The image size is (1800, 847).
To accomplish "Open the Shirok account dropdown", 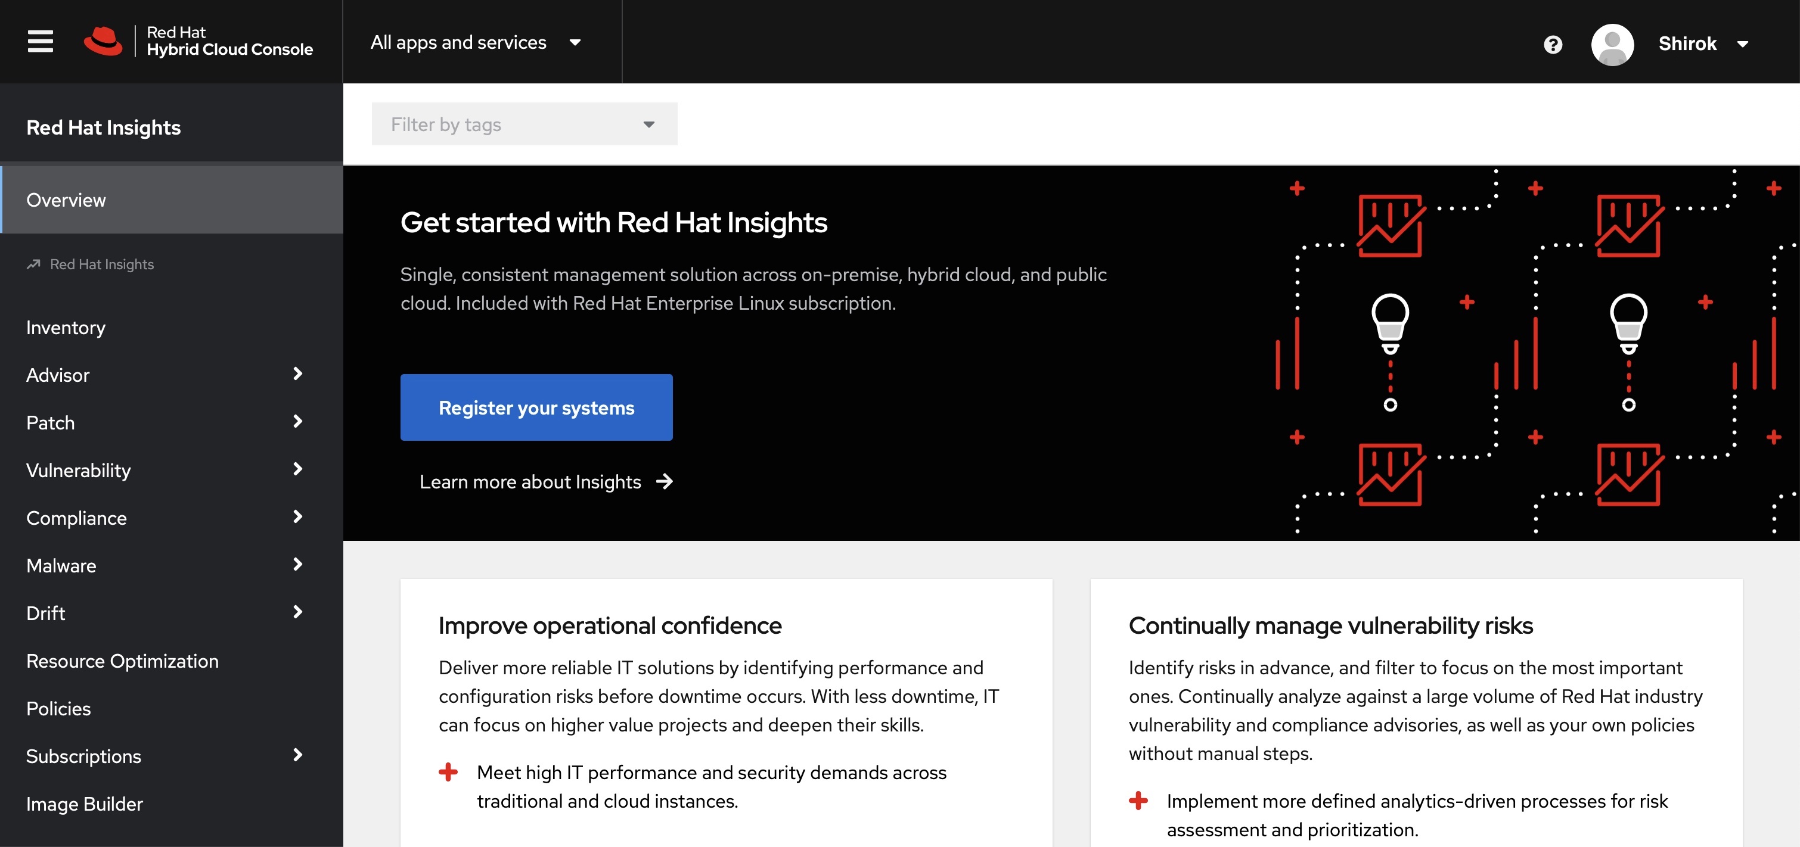I will tap(1706, 43).
